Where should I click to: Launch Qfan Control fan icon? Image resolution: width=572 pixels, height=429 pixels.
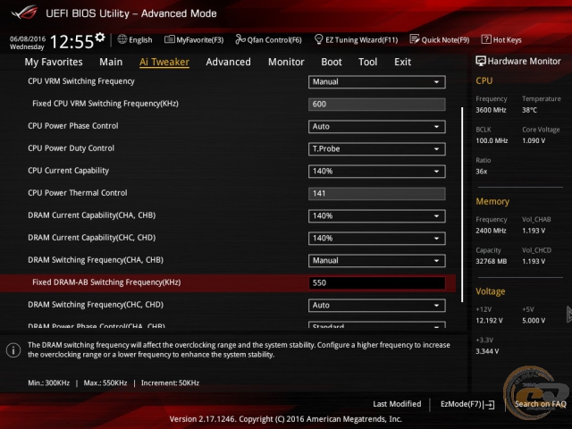[x=240, y=39]
